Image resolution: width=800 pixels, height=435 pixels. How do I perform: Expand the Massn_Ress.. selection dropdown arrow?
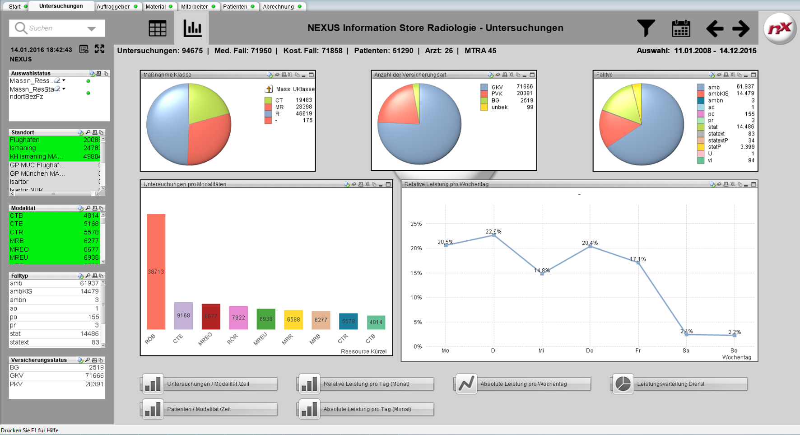(x=64, y=80)
